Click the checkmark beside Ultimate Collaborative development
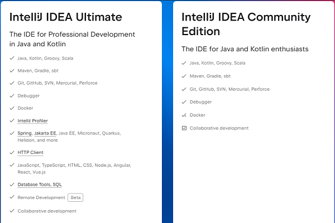 (x=12, y=211)
